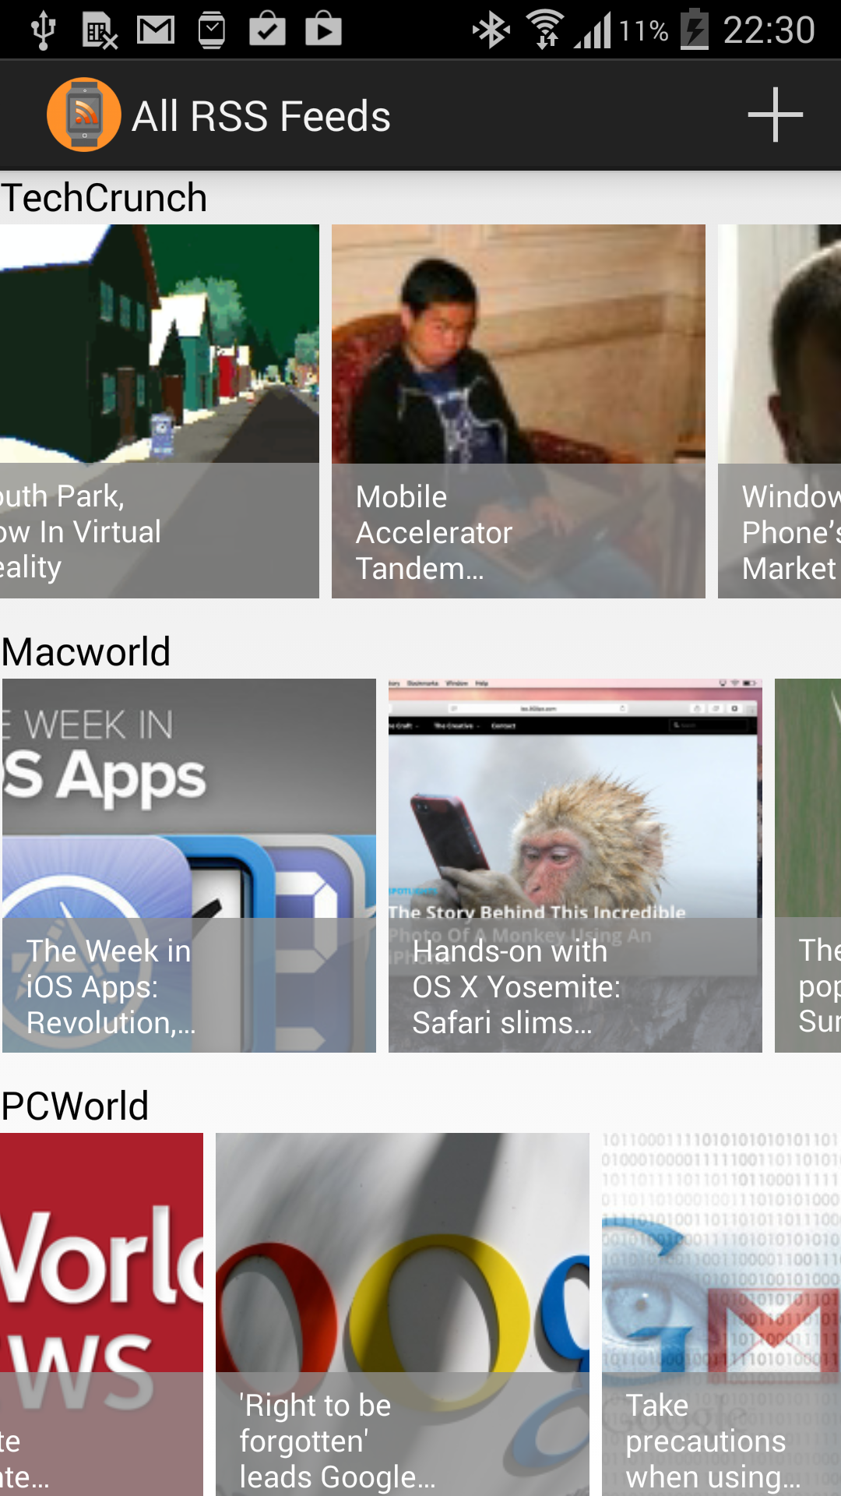This screenshot has height=1496, width=841.
Task: Tap the cellular signal strength icon
Action: point(593,30)
